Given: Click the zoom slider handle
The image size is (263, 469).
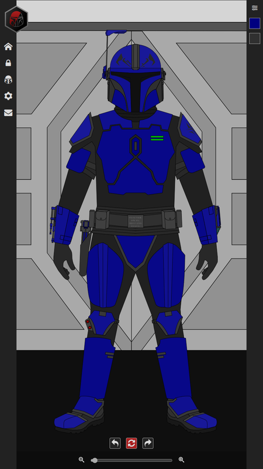Looking at the screenshot, I should click(x=95, y=460).
